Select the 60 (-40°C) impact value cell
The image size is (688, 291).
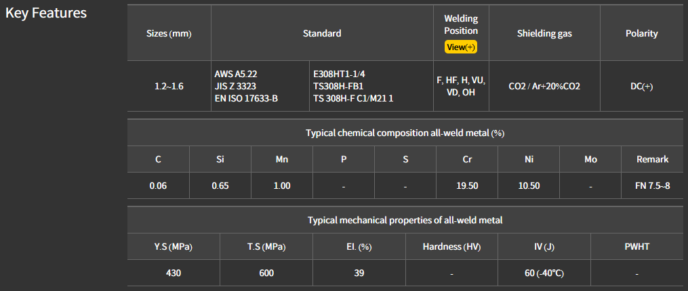pos(544,273)
